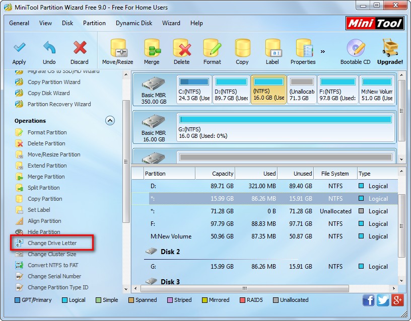Click the partition table horizontal scrollbar
The image size is (411, 321).
(x=245, y=288)
